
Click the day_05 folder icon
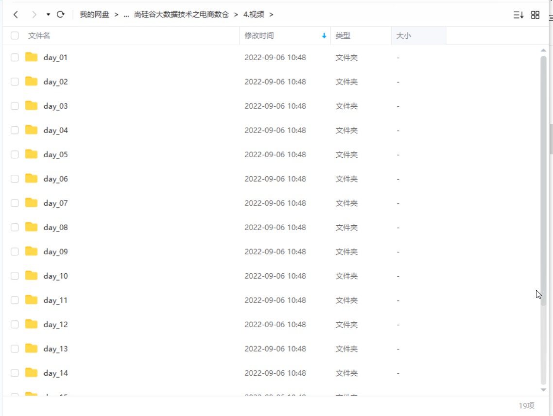(x=32, y=154)
